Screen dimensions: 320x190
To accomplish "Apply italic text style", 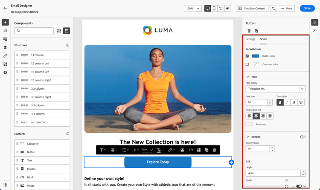I will tap(287, 102).
